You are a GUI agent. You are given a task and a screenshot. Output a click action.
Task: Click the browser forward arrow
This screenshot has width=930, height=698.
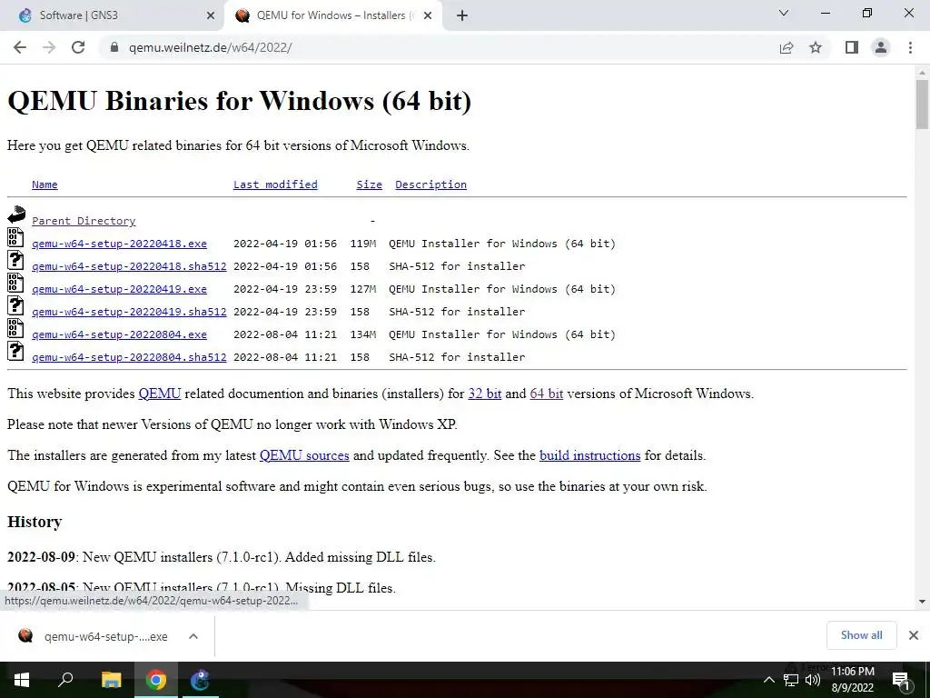coord(49,47)
